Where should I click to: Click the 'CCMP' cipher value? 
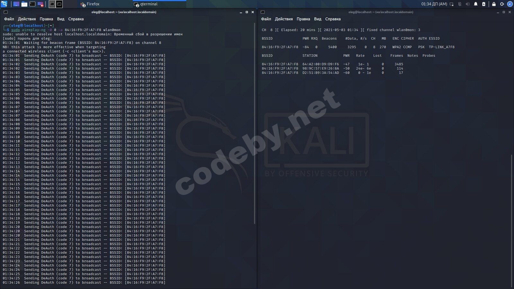point(407,47)
